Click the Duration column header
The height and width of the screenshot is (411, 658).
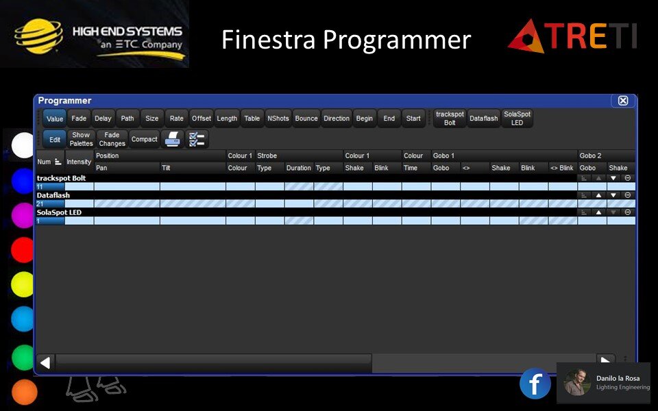tap(299, 168)
